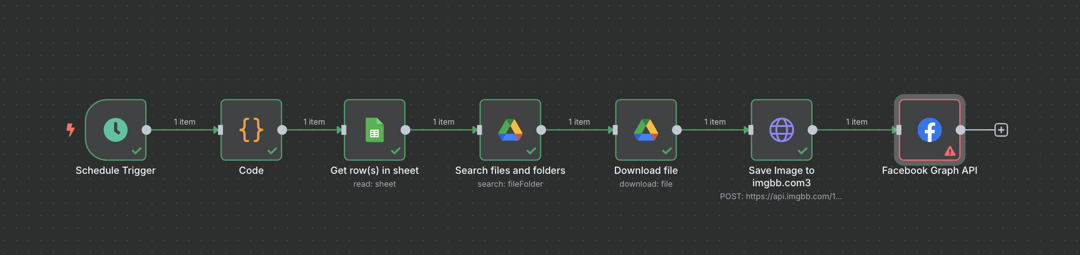Open the Facebook Graph API node

[929, 130]
